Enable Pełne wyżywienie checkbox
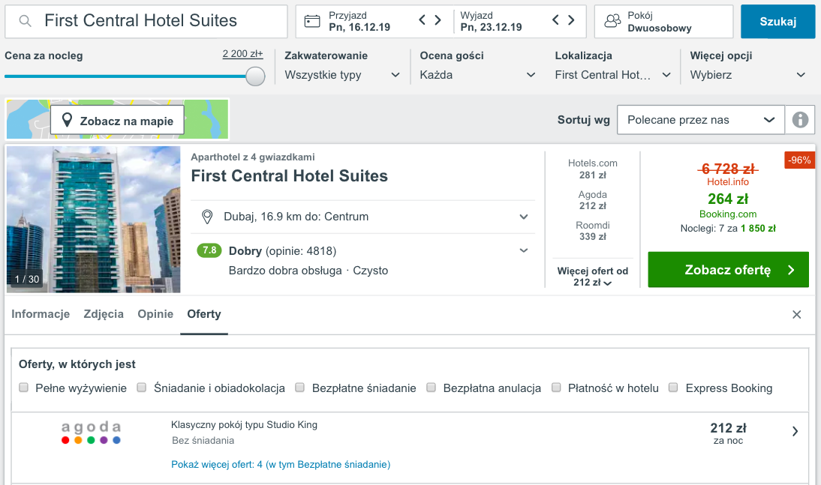 23,388
